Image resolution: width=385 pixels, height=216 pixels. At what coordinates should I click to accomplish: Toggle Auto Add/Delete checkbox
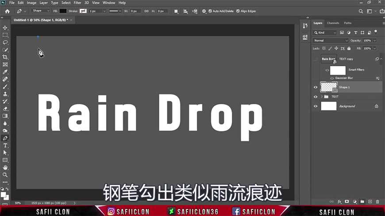(x=210, y=11)
